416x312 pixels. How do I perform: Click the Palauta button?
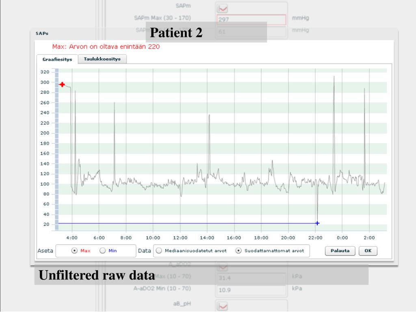(x=340, y=251)
